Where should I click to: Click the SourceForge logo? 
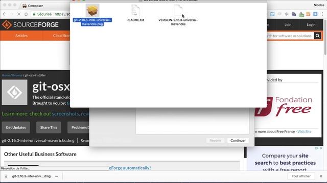click(30, 25)
